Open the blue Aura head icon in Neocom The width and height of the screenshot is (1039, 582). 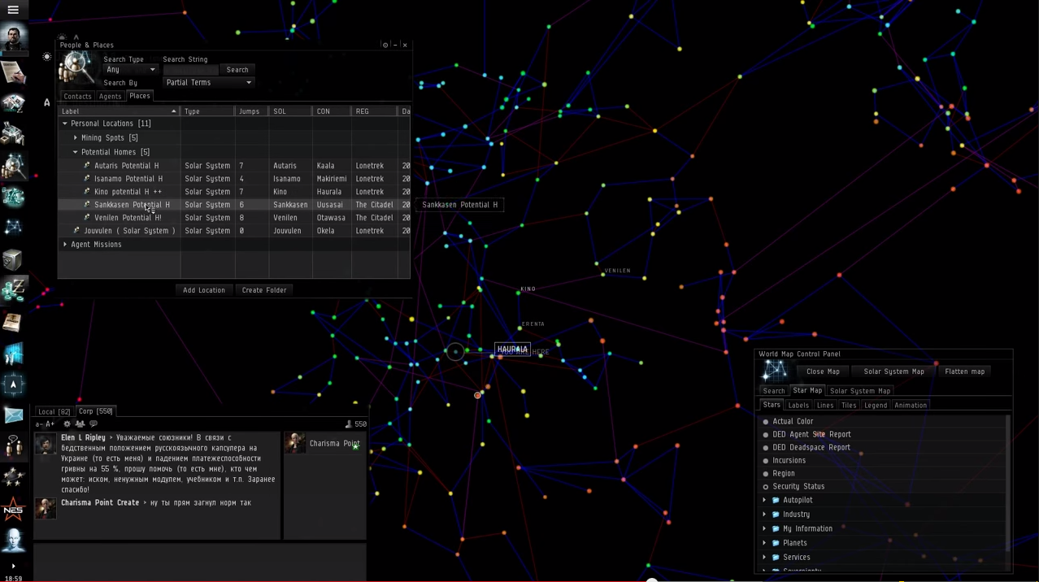point(13,541)
